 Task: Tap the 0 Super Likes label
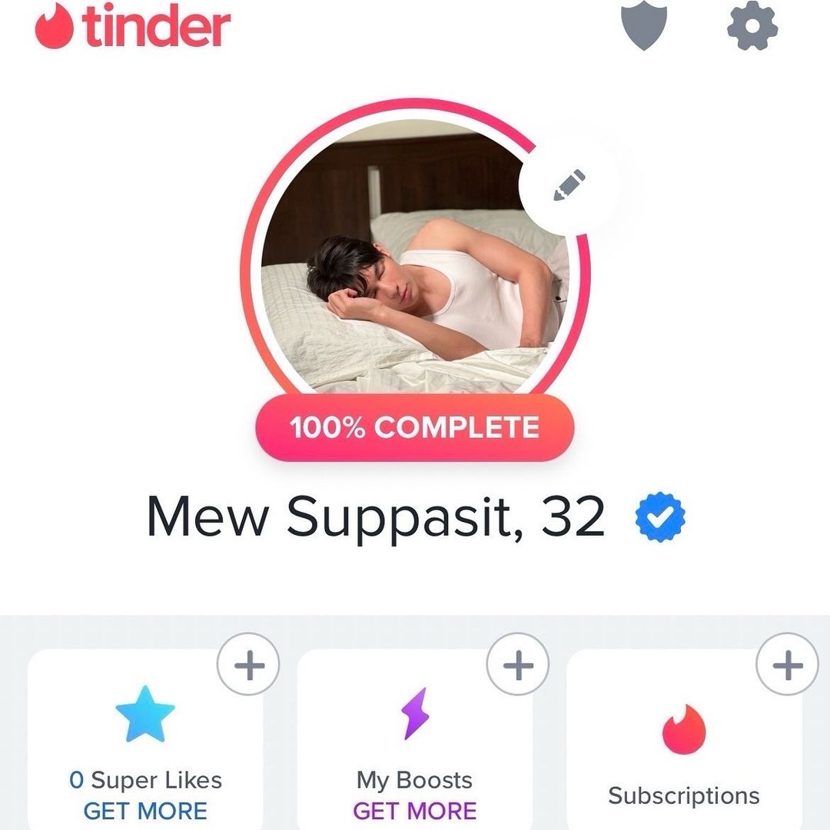coord(145,780)
